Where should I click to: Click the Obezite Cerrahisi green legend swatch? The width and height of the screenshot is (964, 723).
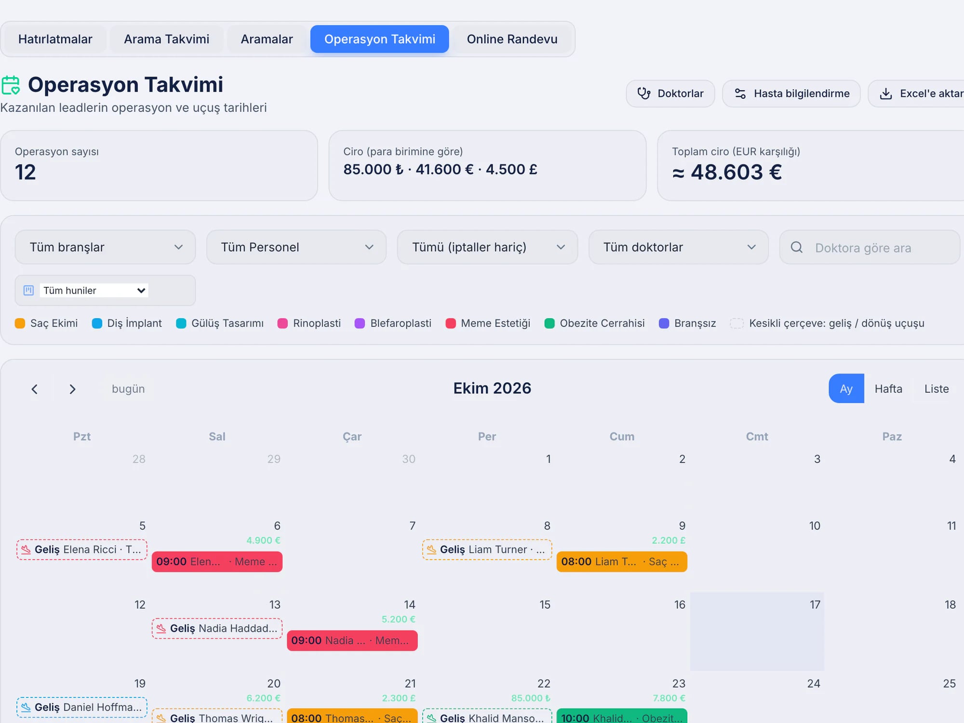(549, 323)
